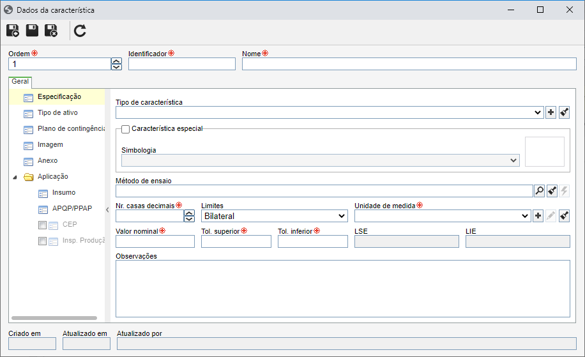Enable the Característica especial checkbox
585x357 pixels.
point(125,129)
